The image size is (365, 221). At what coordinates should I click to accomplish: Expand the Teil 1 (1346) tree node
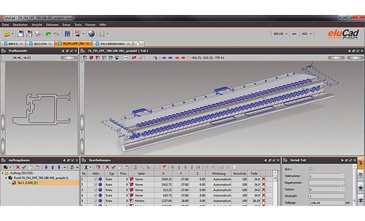coord(10,183)
